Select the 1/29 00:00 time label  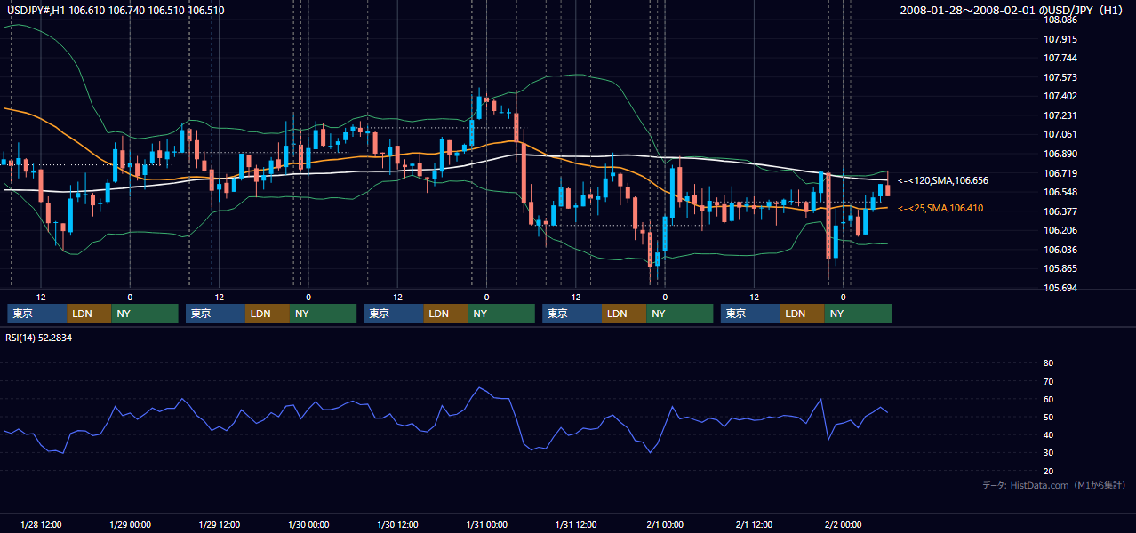130,524
